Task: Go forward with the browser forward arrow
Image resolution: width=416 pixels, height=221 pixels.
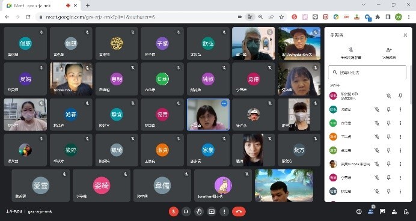Action: [x=17, y=17]
